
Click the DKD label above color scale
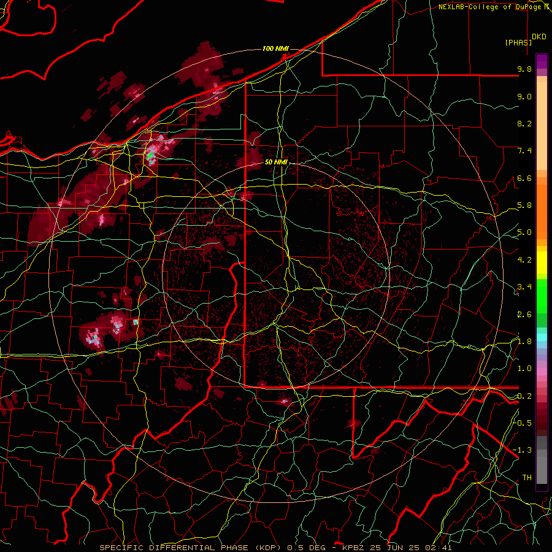539,37
